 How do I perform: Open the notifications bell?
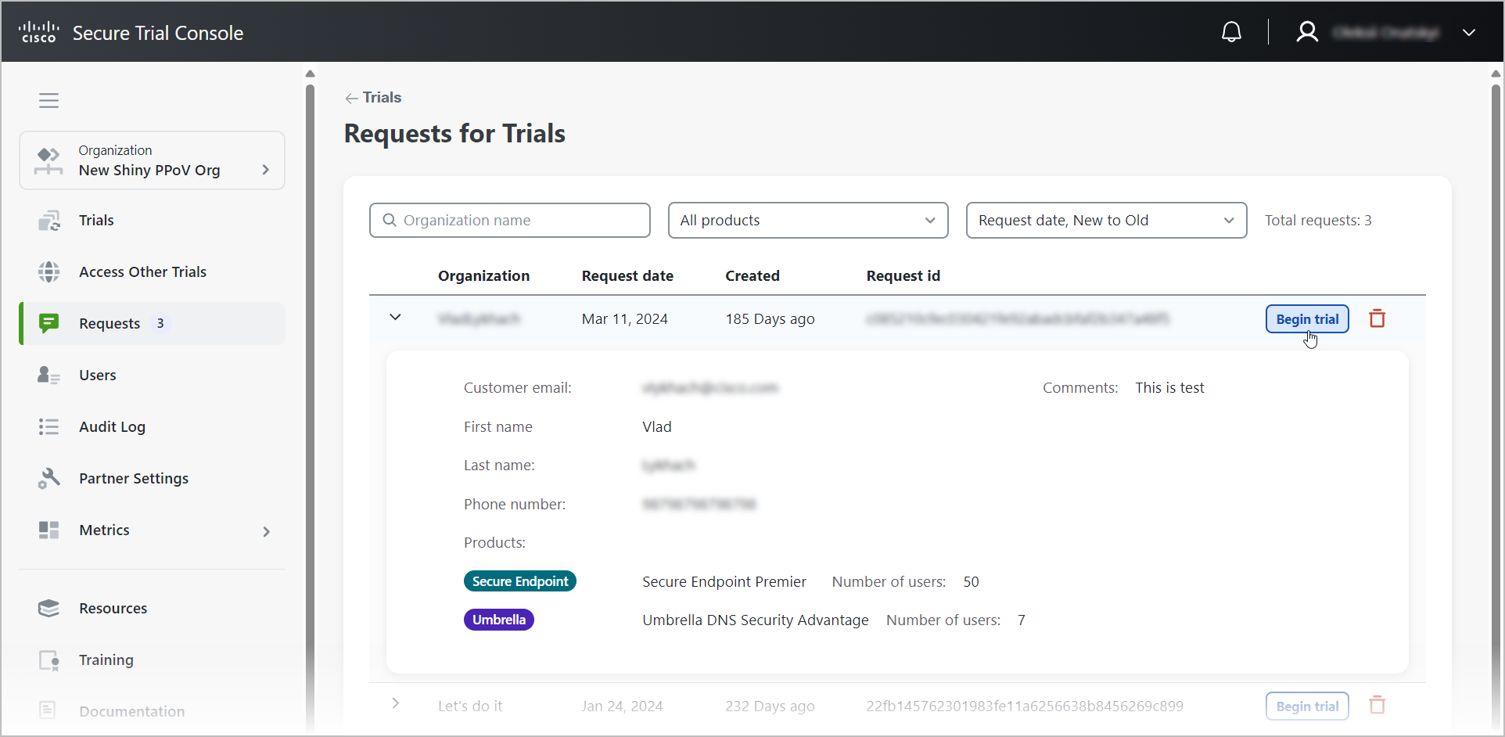[x=1231, y=32]
